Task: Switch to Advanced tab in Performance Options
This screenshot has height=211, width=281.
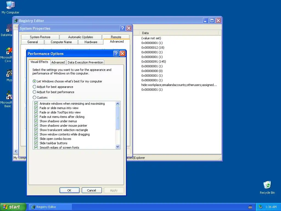Action: tap(58, 62)
